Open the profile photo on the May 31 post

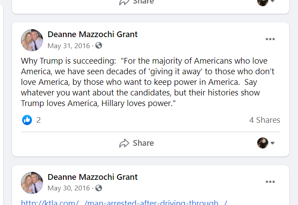pyautogui.click(x=32, y=40)
